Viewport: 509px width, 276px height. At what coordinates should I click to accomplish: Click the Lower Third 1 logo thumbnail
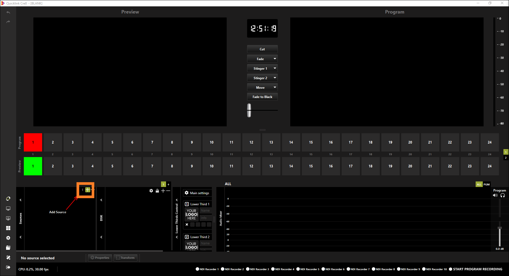(191, 215)
